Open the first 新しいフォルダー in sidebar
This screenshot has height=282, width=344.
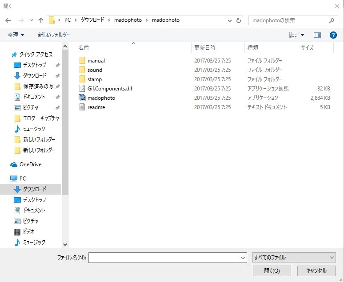click(x=39, y=140)
